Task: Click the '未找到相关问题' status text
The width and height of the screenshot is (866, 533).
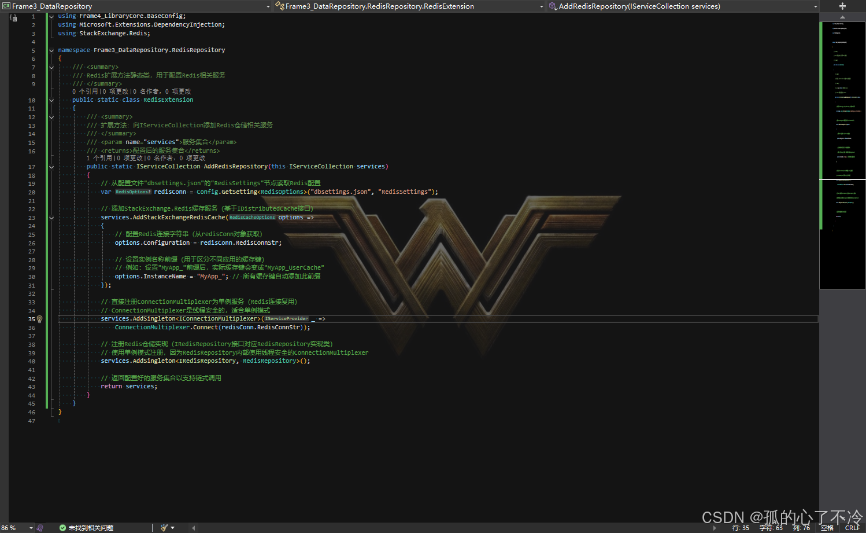Action: click(x=91, y=528)
